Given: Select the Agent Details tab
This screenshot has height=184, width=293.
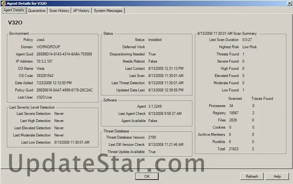Looking at the screenshot, I should click(14, 10).
